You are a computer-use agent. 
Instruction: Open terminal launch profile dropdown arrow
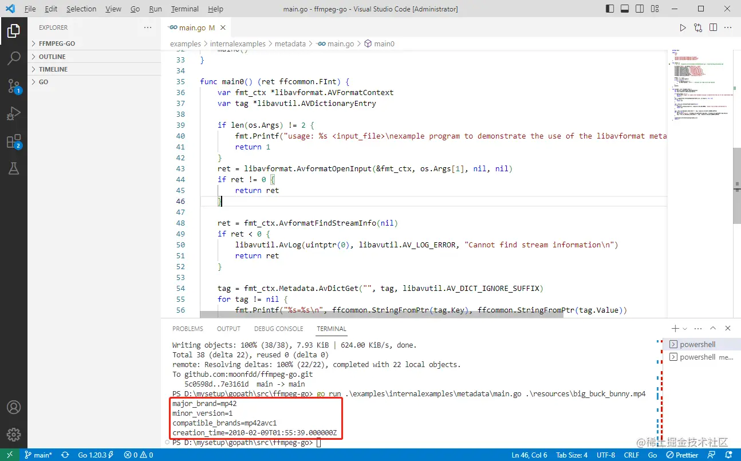click(x=685, y=329)
